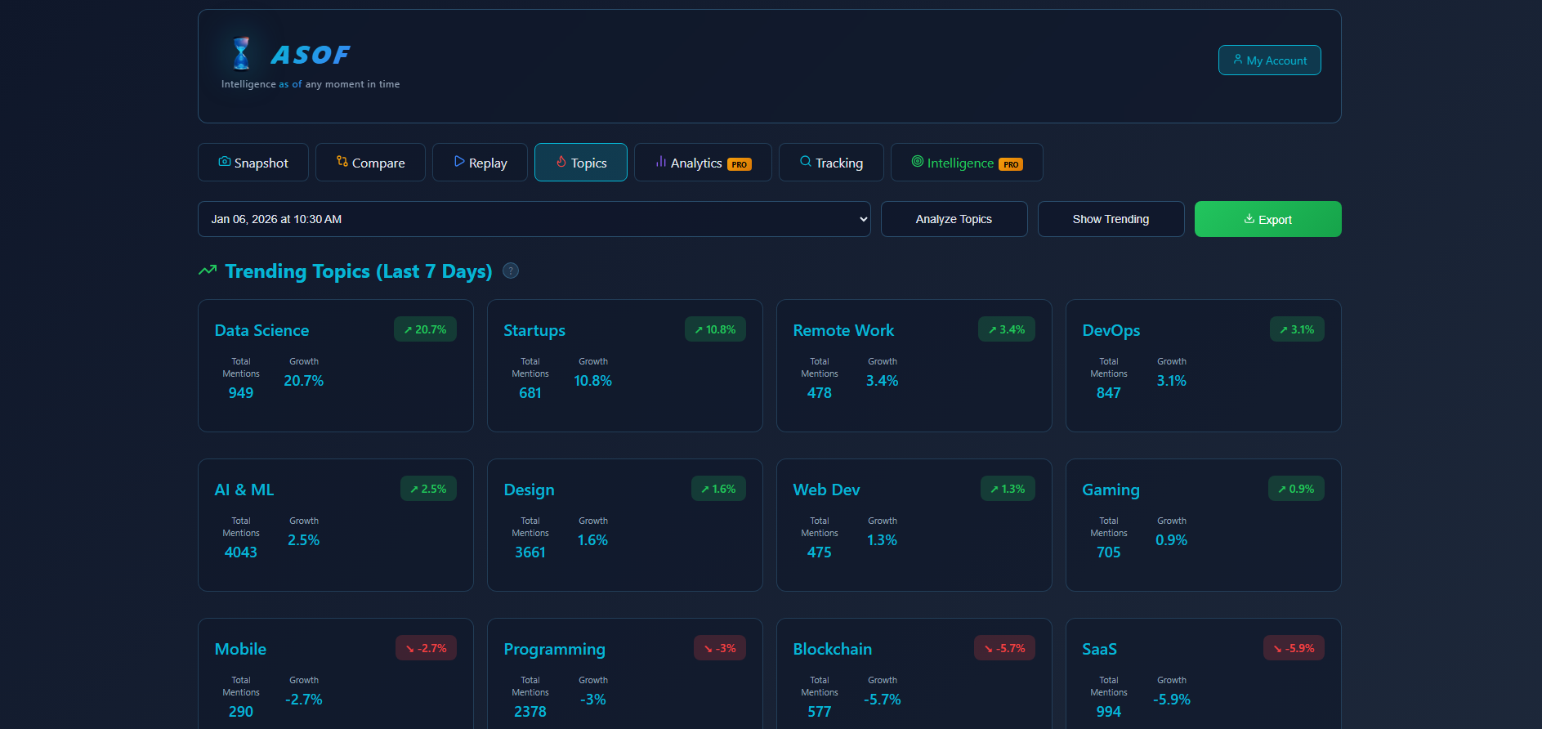Open the Gaming topic title
The width and height of the screenshot is (1542, 729).
(1111, 490)
